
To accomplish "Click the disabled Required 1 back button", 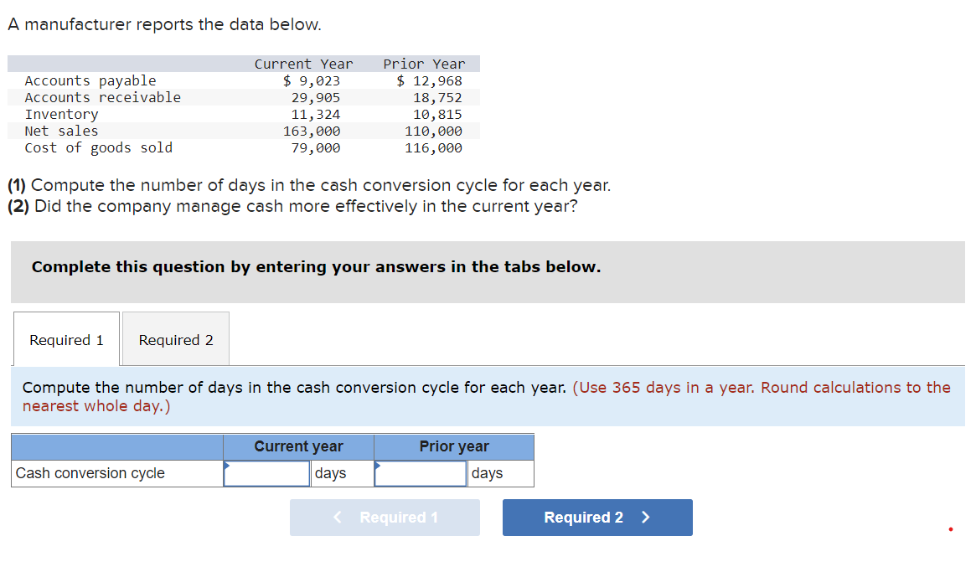I will [x=385, y=518].
